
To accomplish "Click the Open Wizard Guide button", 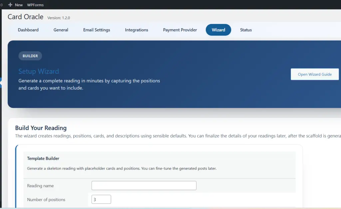I will tap(315, 74).
